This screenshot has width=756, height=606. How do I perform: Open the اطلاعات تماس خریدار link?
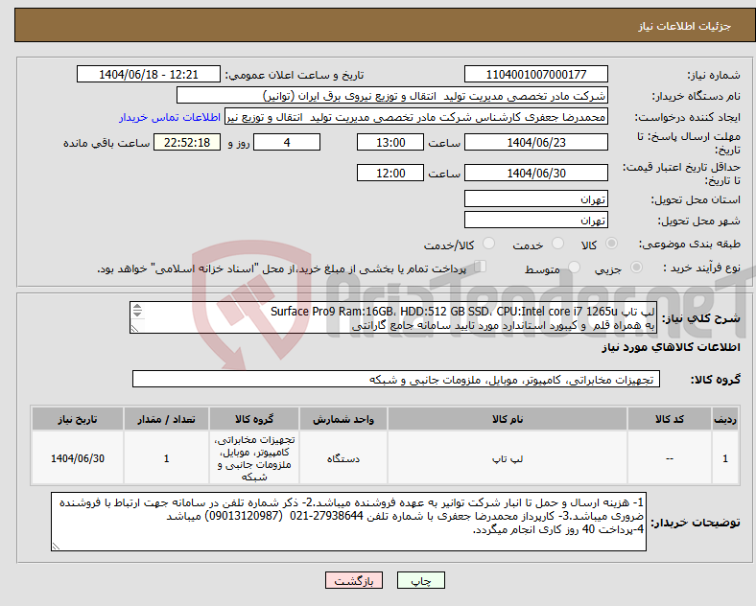click(170, 117)
